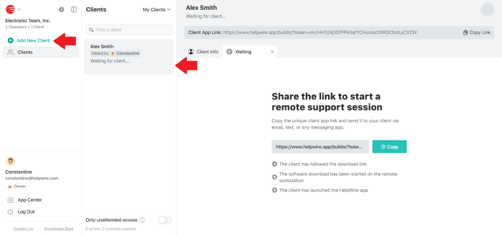Select the Alex Smith client card

128,57
